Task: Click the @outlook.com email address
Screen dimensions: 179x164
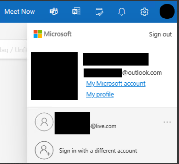Action: click(x=123, y=73)
